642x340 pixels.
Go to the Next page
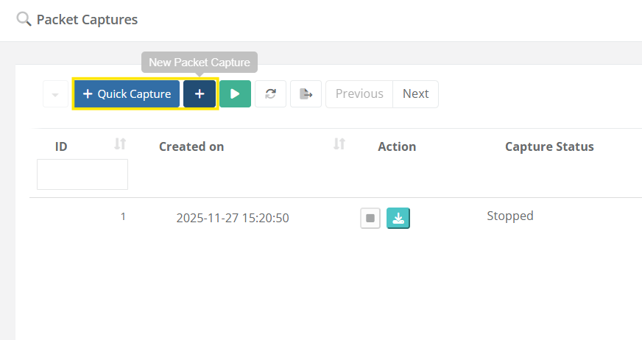[x=415, y=94]
